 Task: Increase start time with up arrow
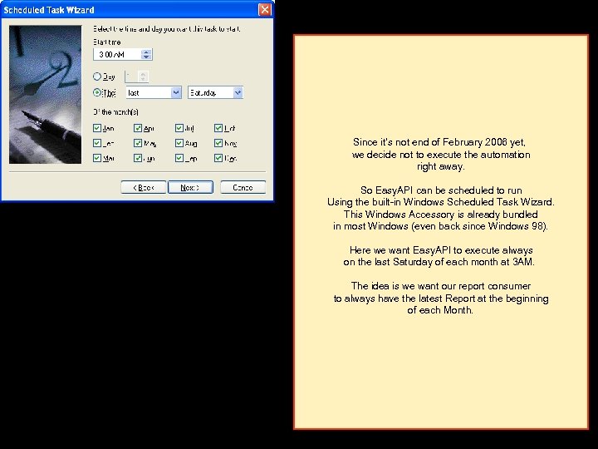[x=146, y=52]
